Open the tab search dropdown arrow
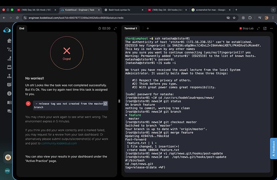 (x=273, y=10)
